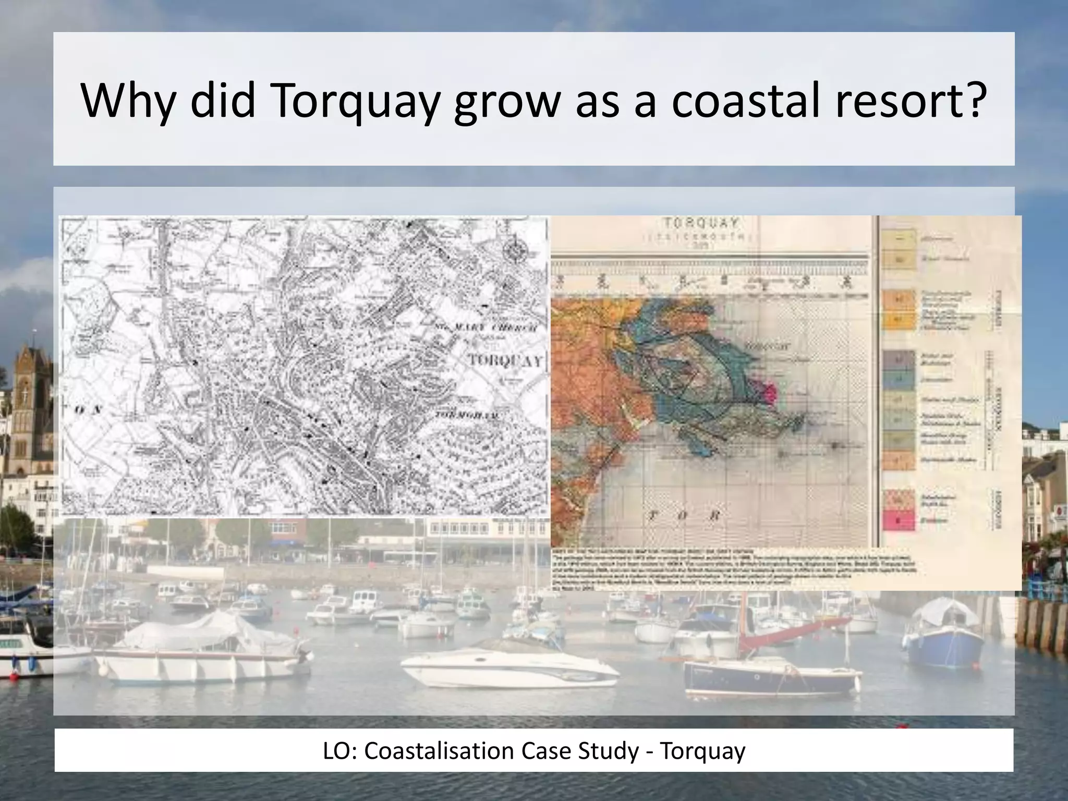Click the Tormoham label on street map

(x=467, y=416)
